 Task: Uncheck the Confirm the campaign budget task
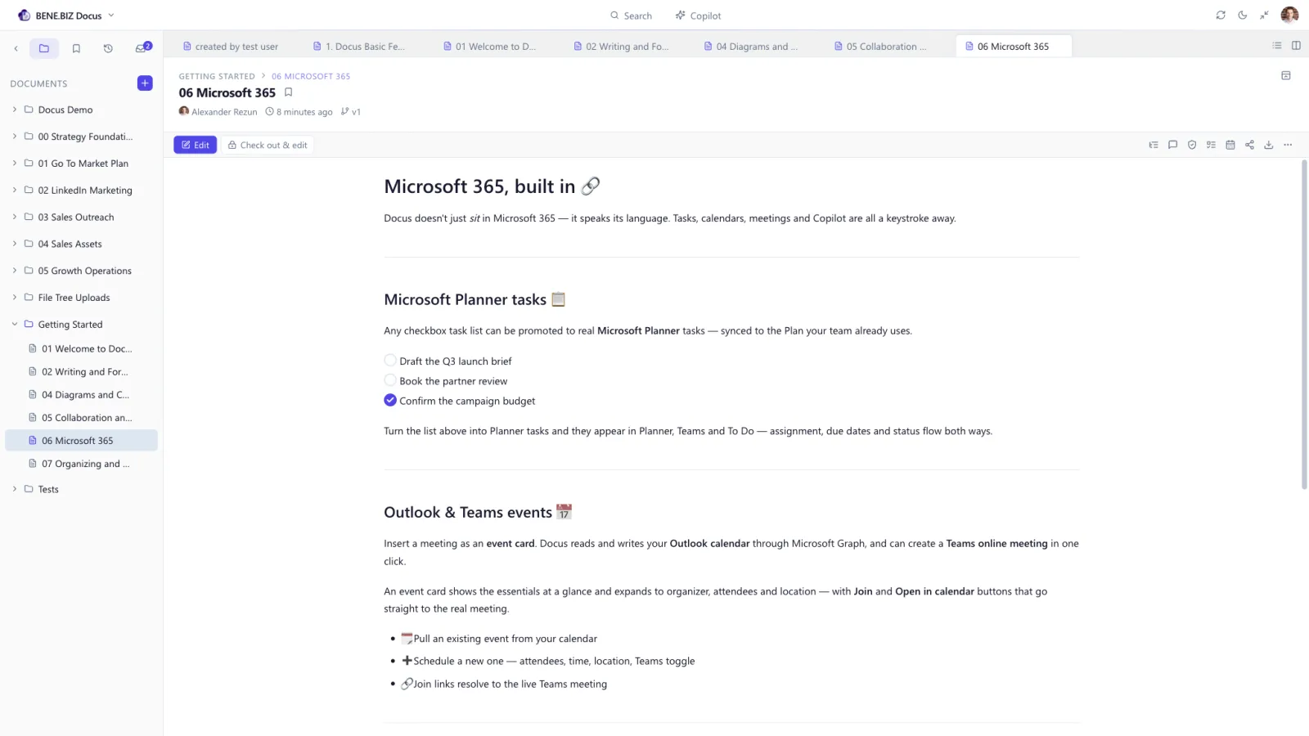[x=390, y=400]
